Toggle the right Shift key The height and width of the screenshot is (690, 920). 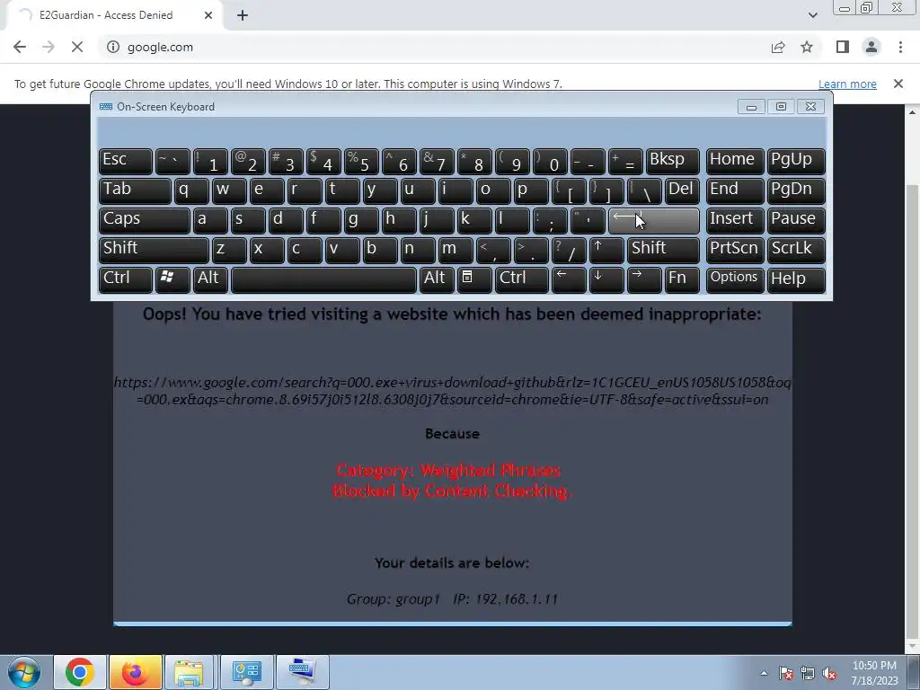tap(663, 250)
